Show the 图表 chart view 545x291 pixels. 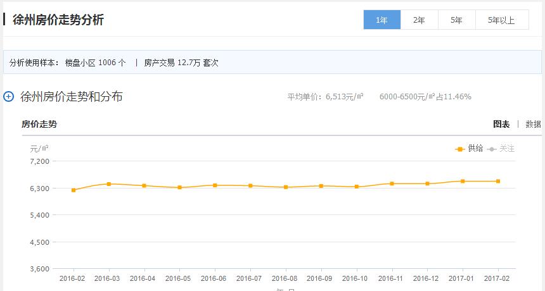pos(501,124)
